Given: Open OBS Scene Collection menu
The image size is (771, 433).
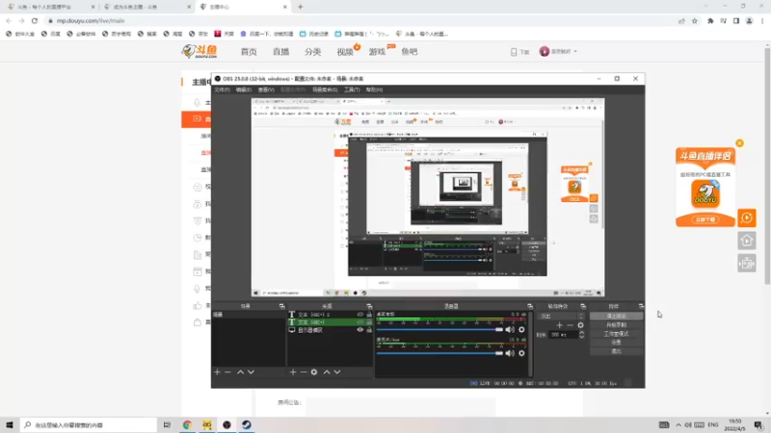Looking at the screenshot, I should [325, 89].
